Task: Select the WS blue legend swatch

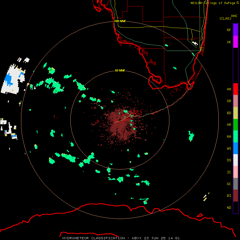Action: pyautogui.click(x=235, y=148)
